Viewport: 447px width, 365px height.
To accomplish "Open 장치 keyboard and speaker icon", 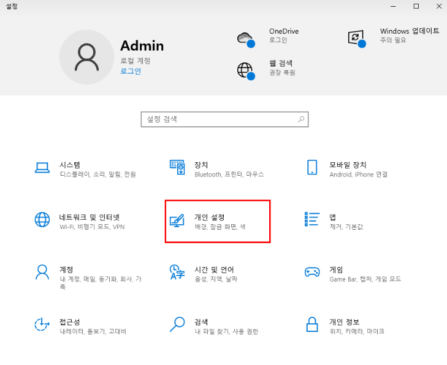I will click(177, 168).
